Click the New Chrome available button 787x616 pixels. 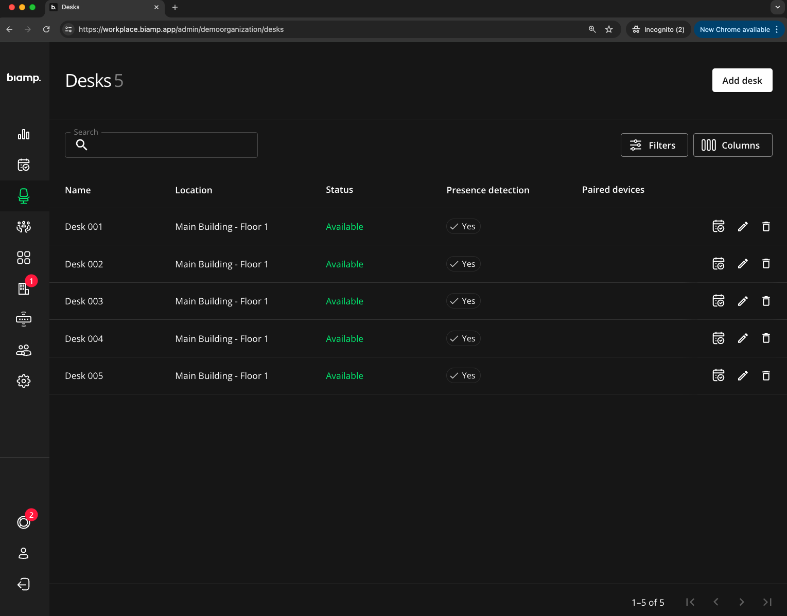(739, 29)
